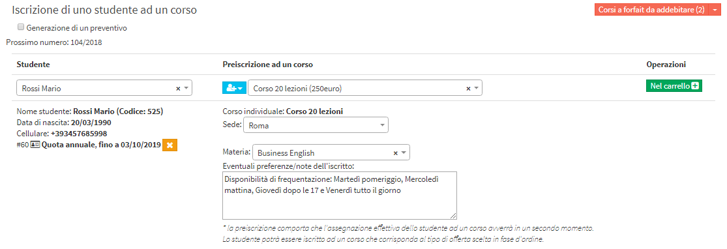The width and height of the screenshot is (727, 249).
Task: Clear Business English subject using the x
Action: [x=396, y=153]
